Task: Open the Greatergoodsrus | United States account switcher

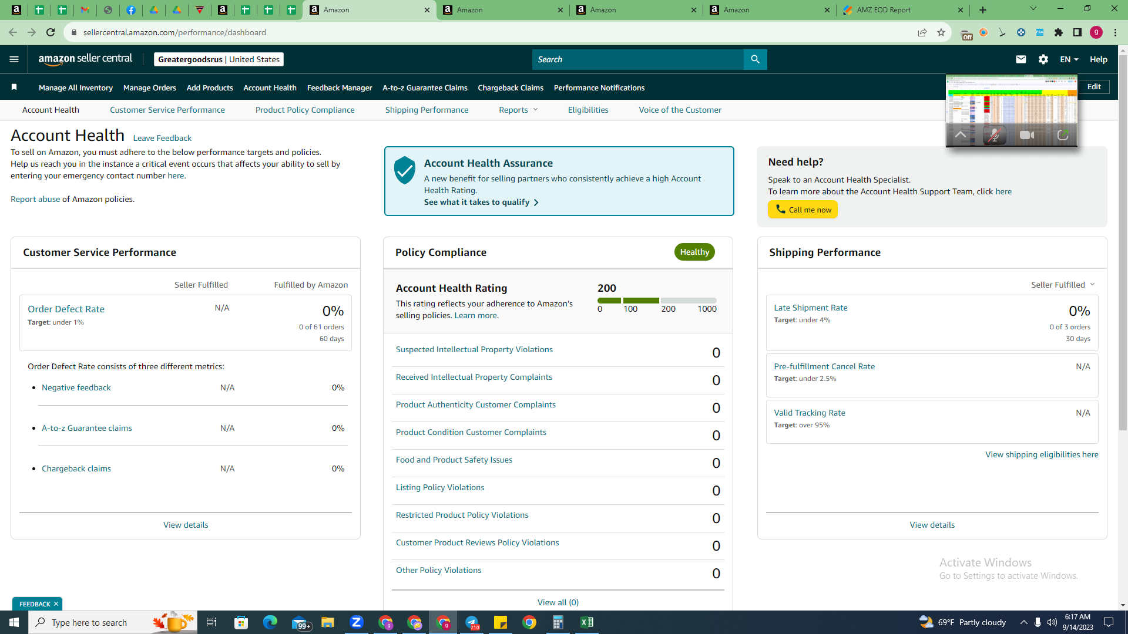Action: (x=219, y=59)
